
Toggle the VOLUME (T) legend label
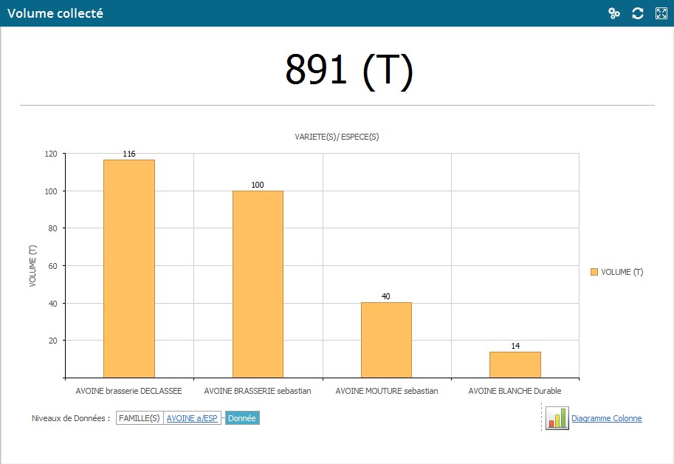point(622,272)
